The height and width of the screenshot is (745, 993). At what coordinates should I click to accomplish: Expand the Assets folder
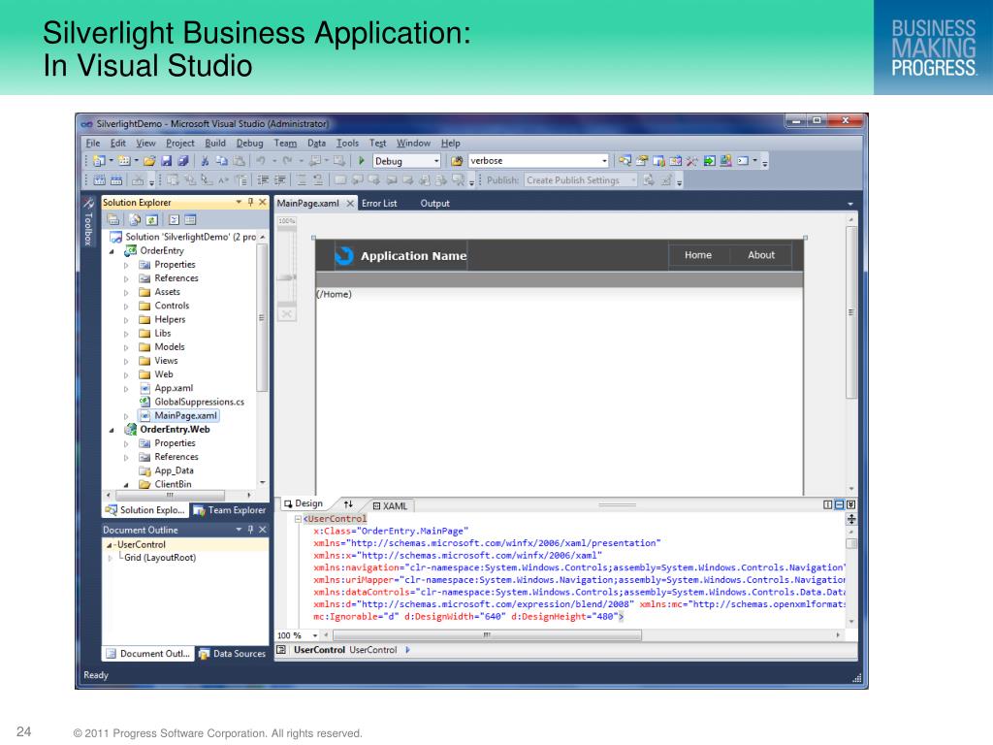126,293
